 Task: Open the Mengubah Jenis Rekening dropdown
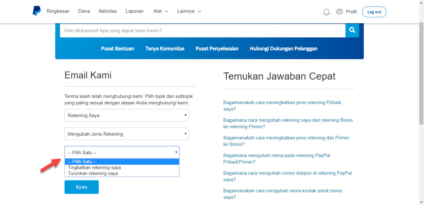(x=126, y=133)
